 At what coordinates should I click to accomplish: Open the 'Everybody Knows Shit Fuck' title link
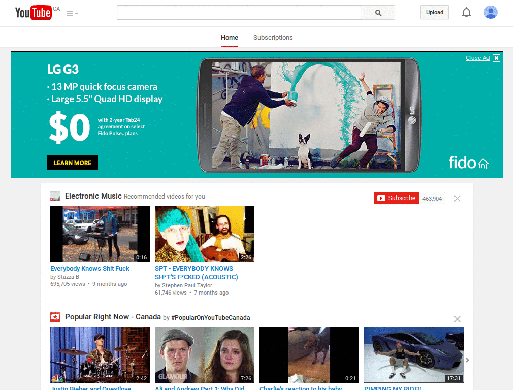coord(90,268)
